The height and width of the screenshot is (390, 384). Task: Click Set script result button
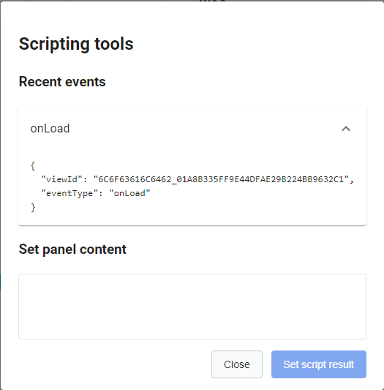(319, 364)
